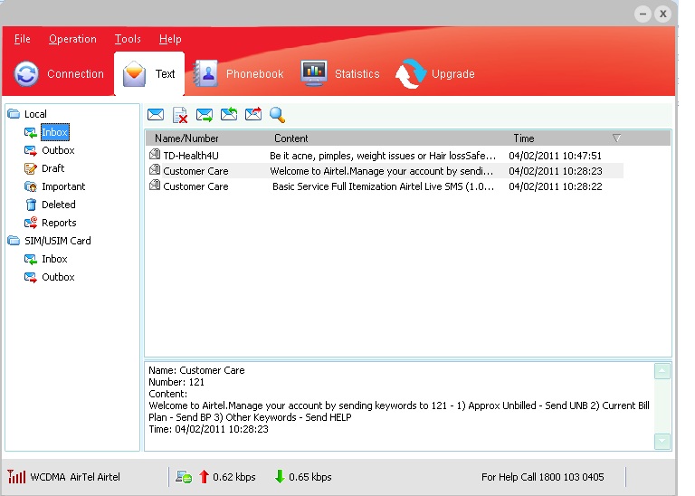Click the preview pane scroll-up arrow

pos(662,371)
